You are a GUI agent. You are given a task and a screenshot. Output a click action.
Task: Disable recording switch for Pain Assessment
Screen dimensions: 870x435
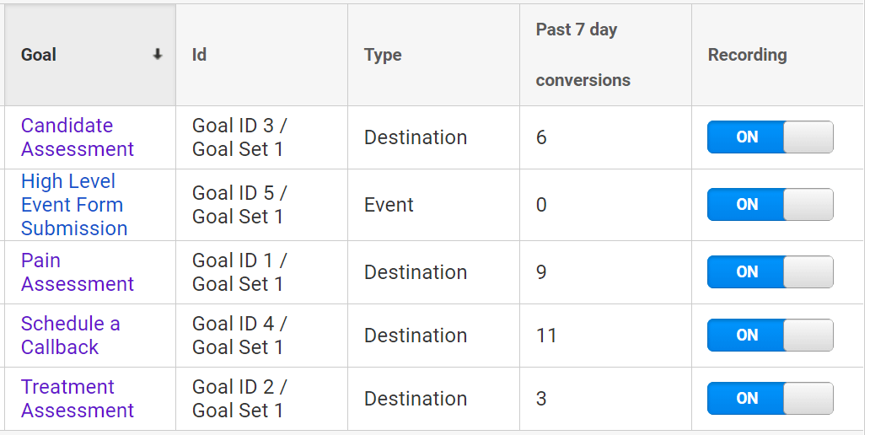point(770,271)
